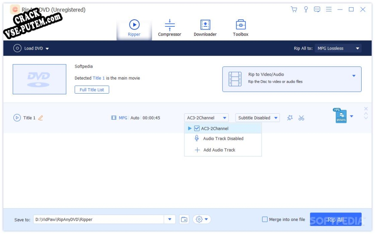Expand the Save to path dropdown arrow
This screenshot has height=234, width=375.
tap(170, 220)
